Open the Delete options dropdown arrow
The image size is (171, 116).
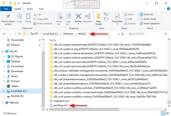78,24
